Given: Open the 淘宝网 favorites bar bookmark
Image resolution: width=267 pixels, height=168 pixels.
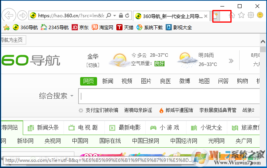Looking at the screenshot, I should [102, 27].
